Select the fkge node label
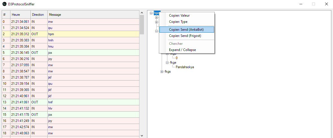 (173, 63)
